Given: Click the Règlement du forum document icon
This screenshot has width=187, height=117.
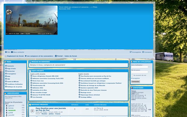Looking at the screenshot, I should (6, 56).
